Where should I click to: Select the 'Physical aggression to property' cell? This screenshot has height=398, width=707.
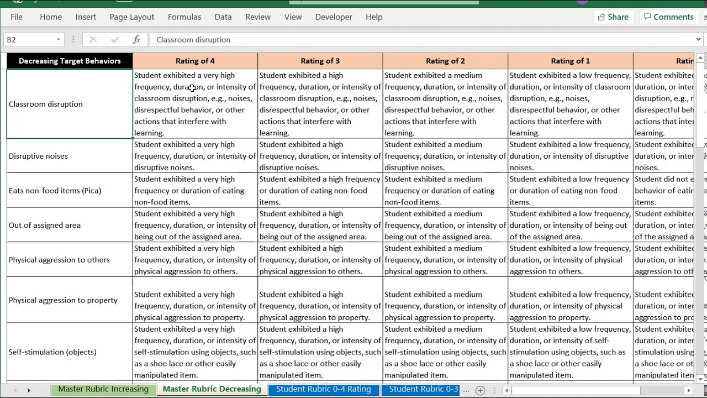click(x=70, y=300)
